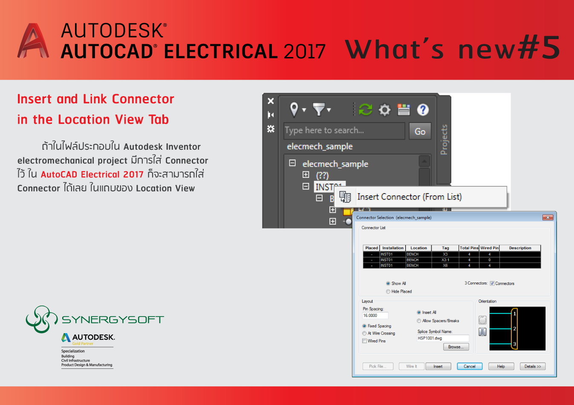Click the flip connector orientation button
Image resolution: width=574 pixels, height=405 pixels.
482,332
